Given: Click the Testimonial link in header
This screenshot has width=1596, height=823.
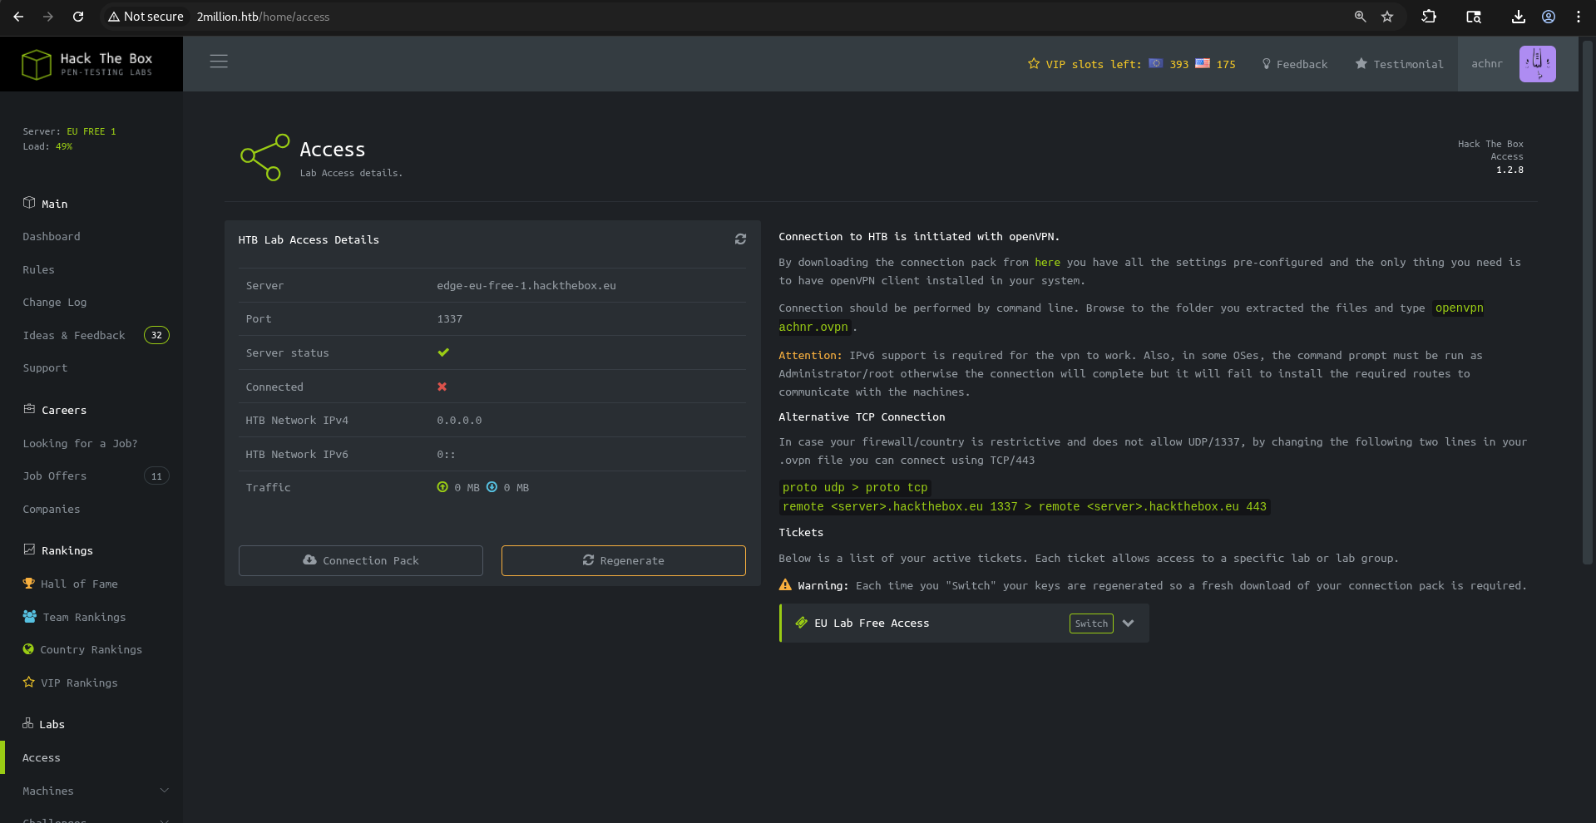Looking at the screenshot, I should pyautogui.click(x=1400, y=64).
